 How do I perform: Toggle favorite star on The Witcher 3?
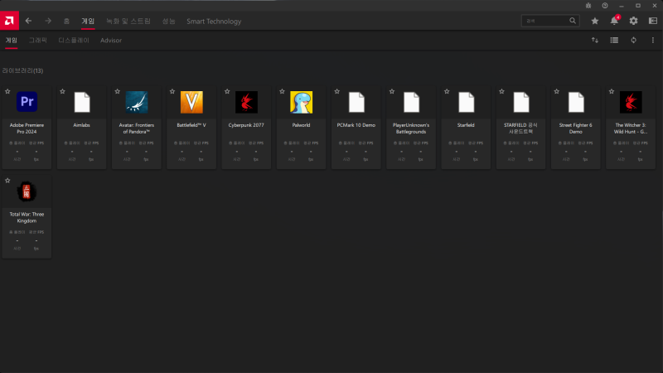612,91
